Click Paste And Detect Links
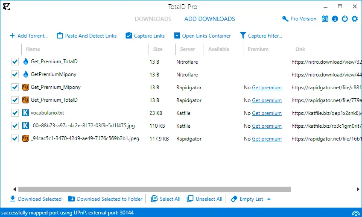 (x=87, y=36)
